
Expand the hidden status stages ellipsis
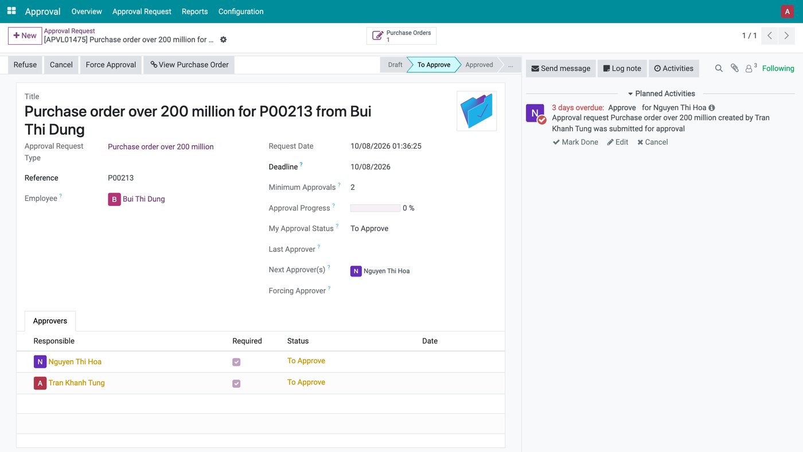(510, 65)
